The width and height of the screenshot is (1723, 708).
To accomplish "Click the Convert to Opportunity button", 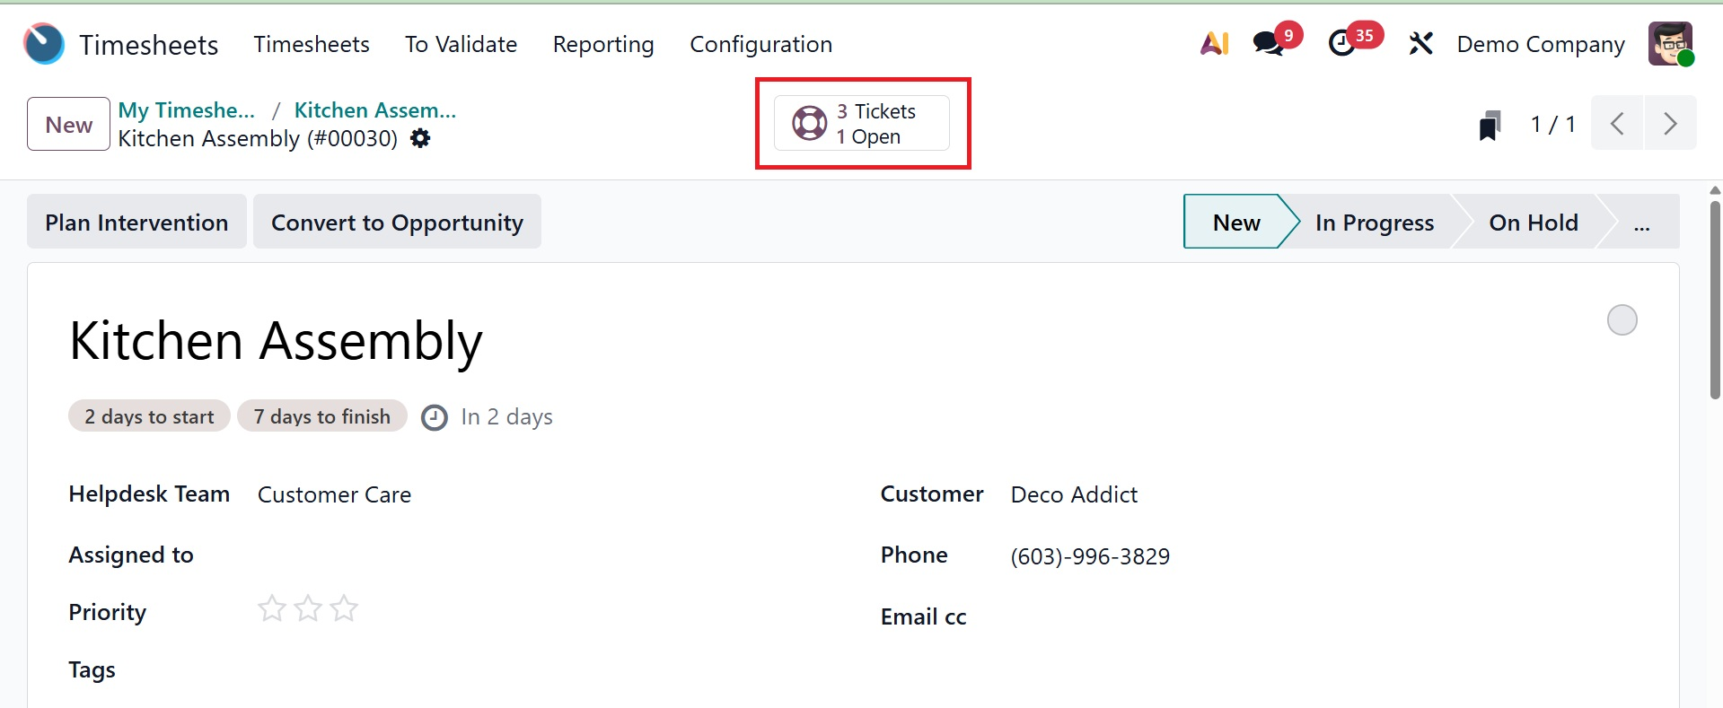I will tap(397, 223).
